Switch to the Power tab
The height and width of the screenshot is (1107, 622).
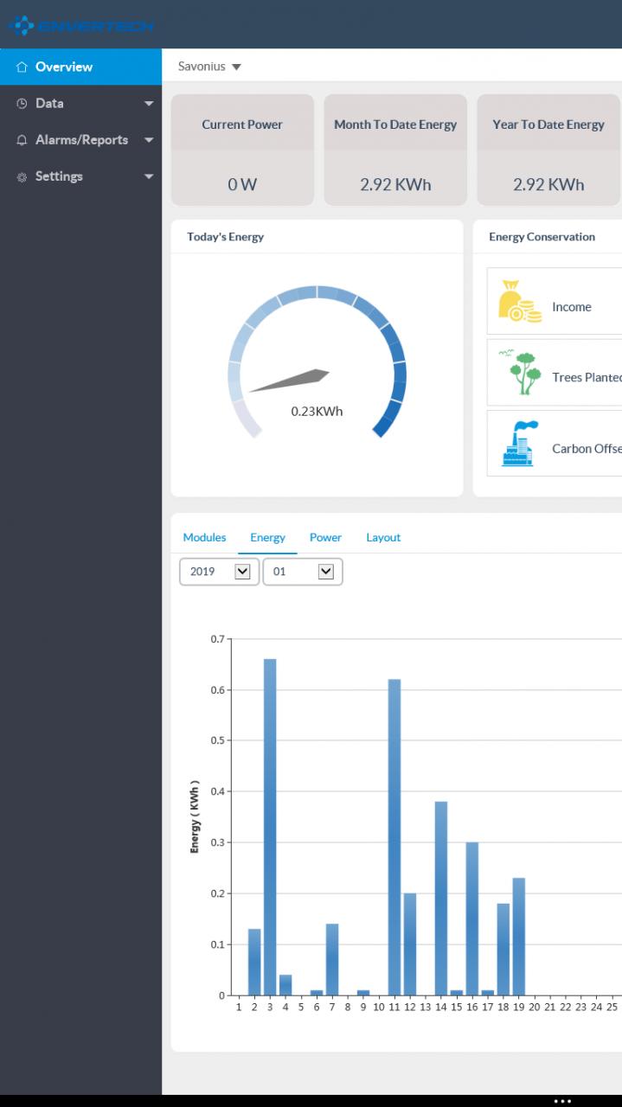click(x=325, y=537)
